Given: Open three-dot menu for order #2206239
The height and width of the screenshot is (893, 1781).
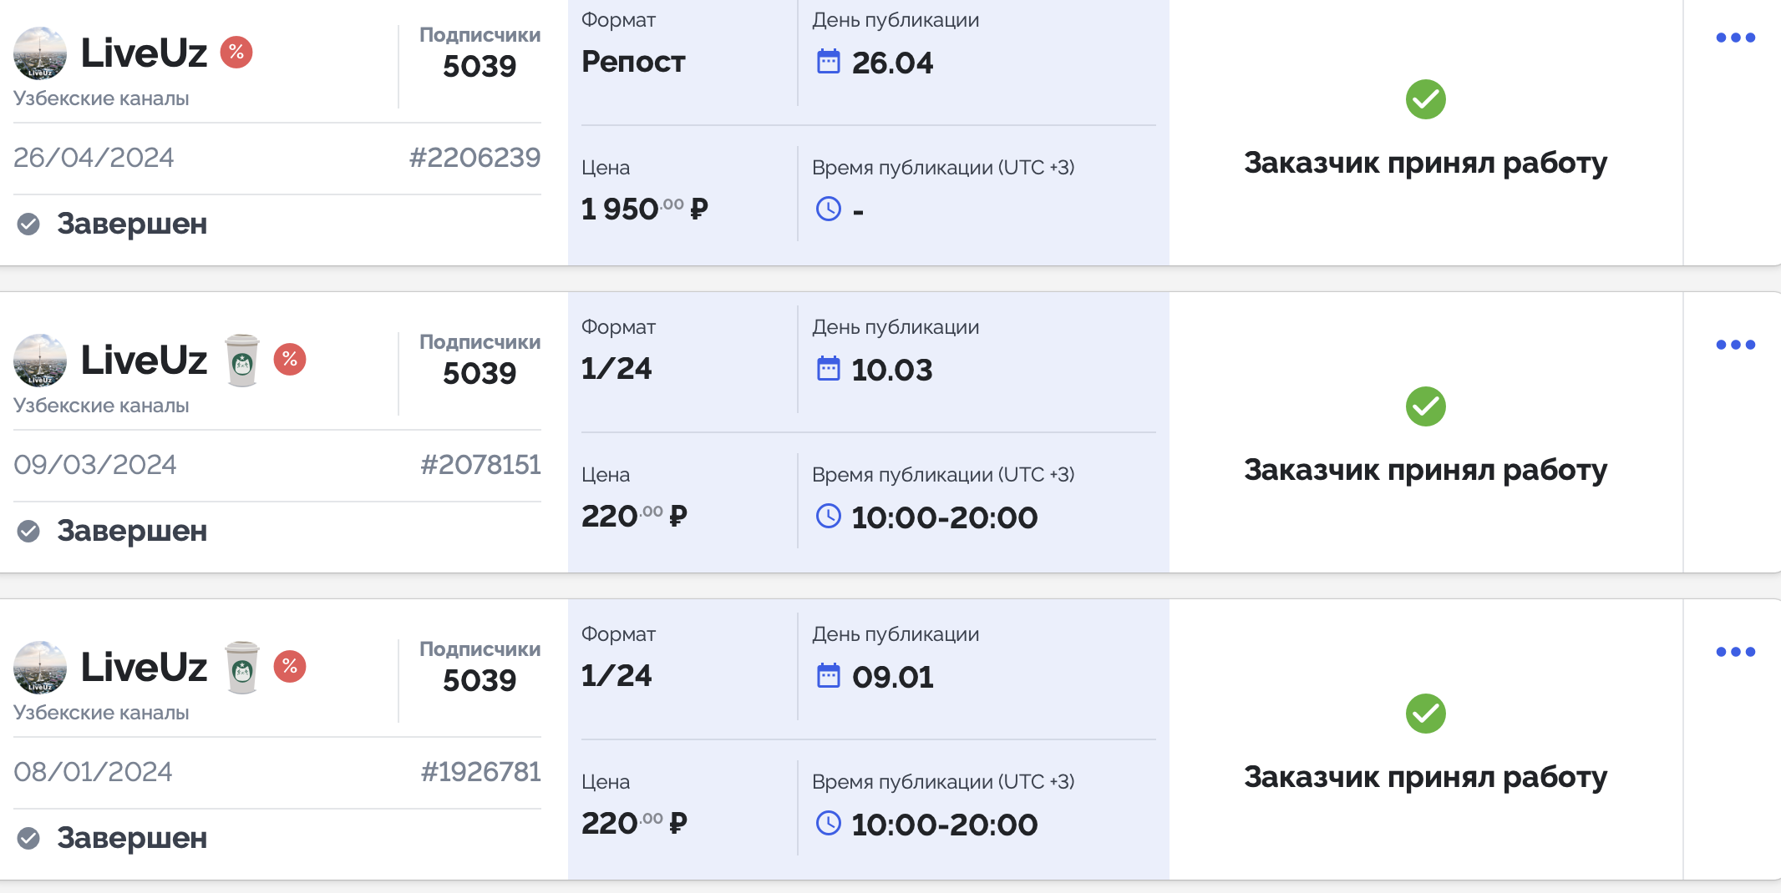Looking at the screenshot, I should point(1735,38).
